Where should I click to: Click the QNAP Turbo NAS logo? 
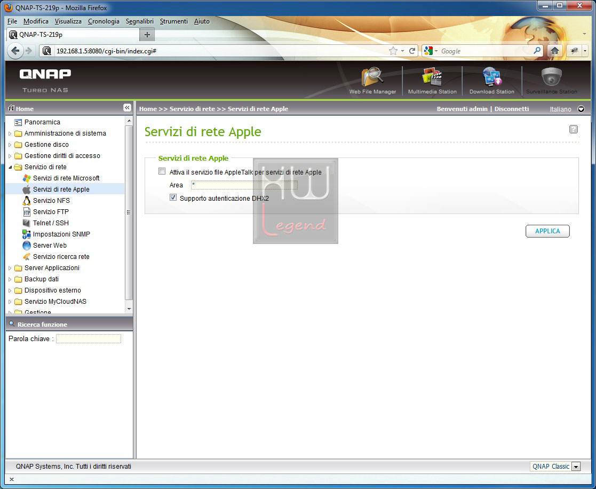coord(45,80)
